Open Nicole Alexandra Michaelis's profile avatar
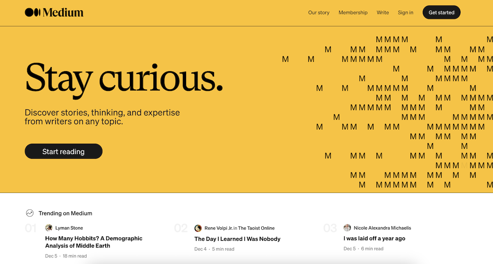 (x=347, y=227)
